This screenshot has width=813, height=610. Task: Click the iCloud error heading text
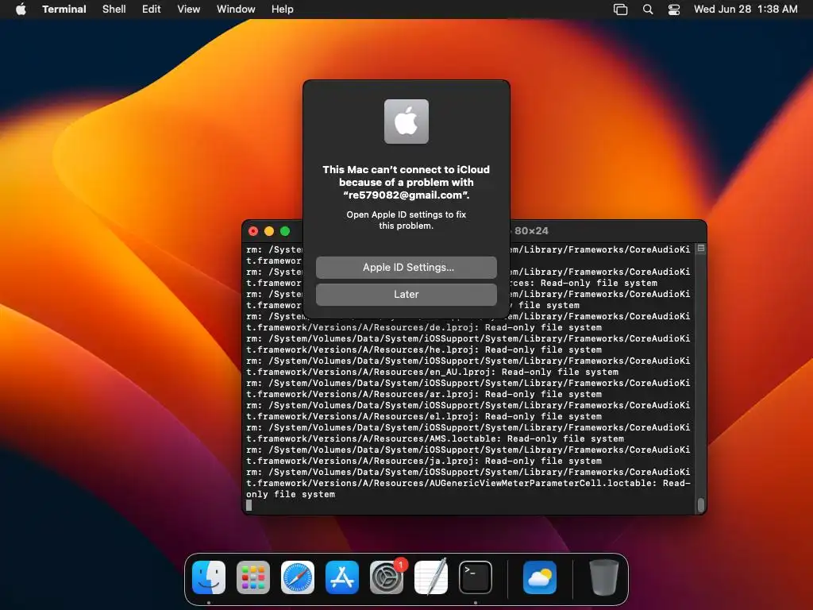coord(406,182)
